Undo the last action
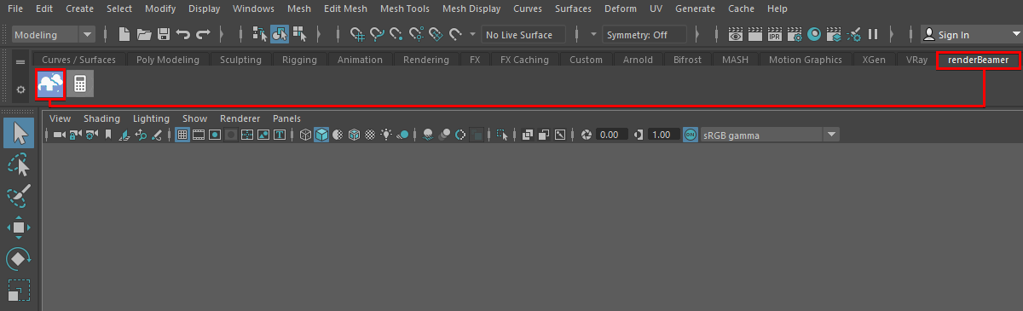 (x=182, y=35)
